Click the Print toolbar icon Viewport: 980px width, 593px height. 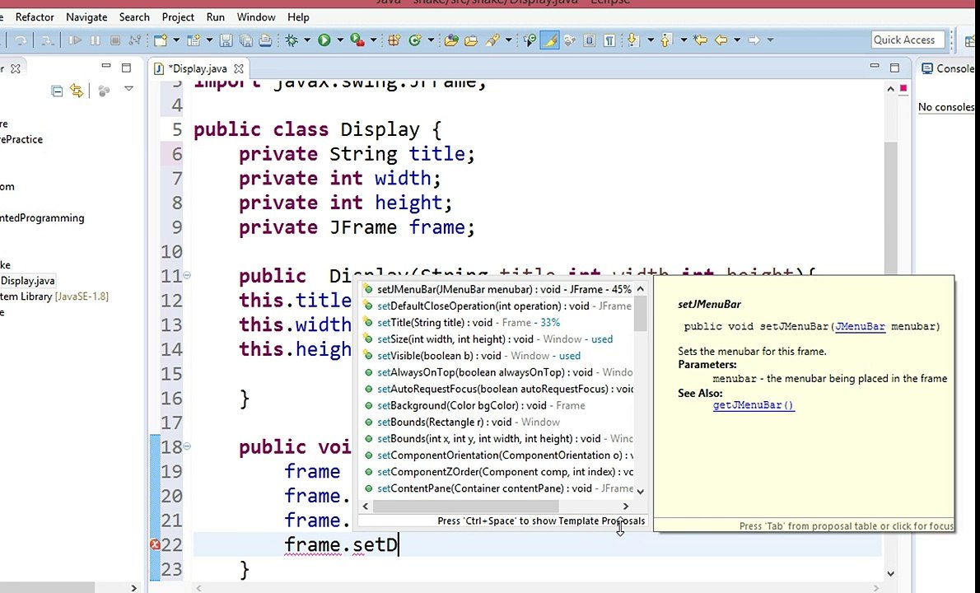point(266,40)
